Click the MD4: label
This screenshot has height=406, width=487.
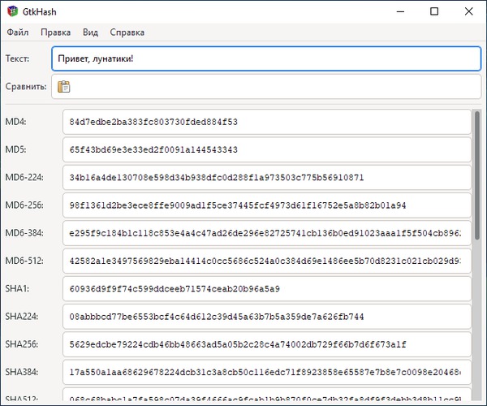[x=16, y=122]
